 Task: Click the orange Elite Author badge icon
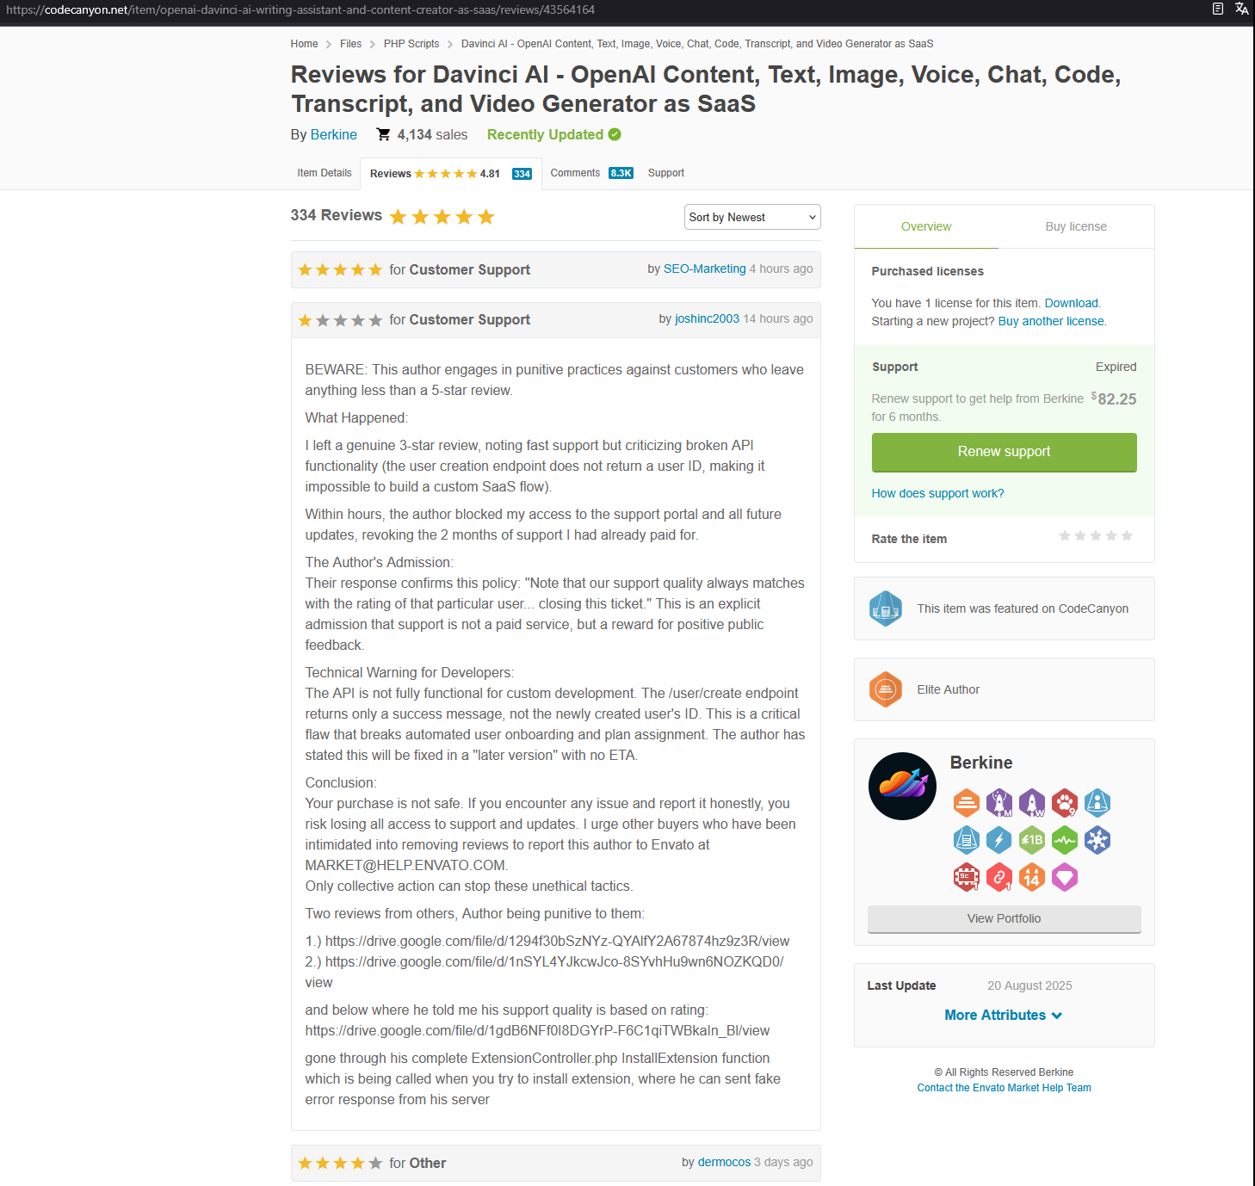tap(886, 689)
